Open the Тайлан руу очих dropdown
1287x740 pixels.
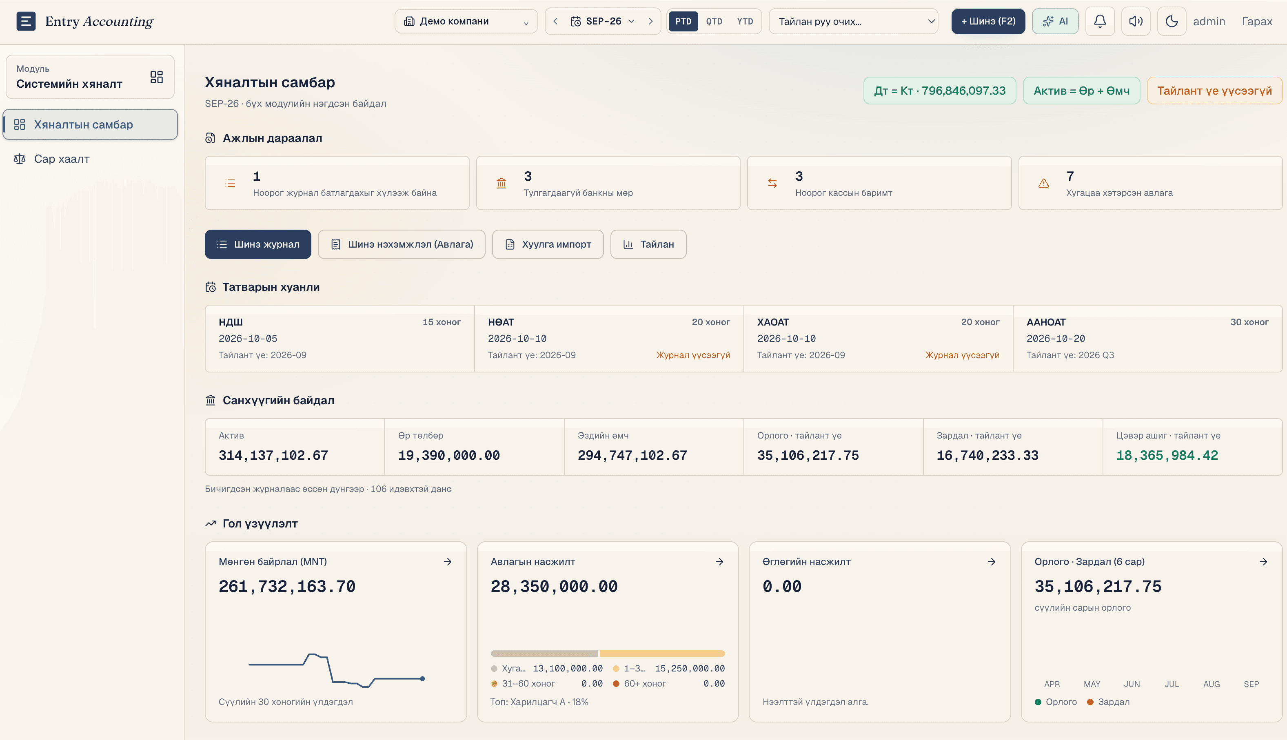[x=853, y=21]
